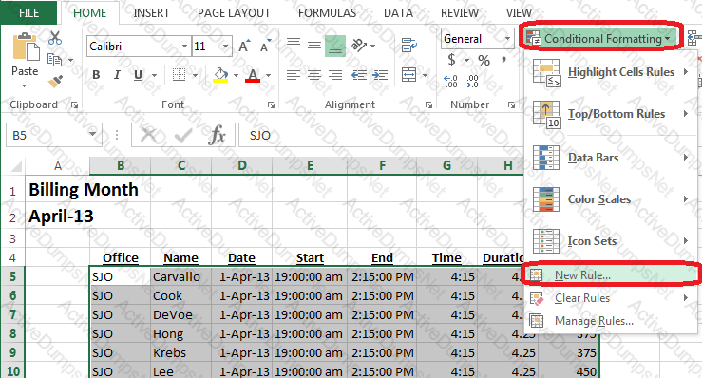Select the Wrap Text icon
The width and height of the screenshot is (702, 378).
click(x=408, y=46)
